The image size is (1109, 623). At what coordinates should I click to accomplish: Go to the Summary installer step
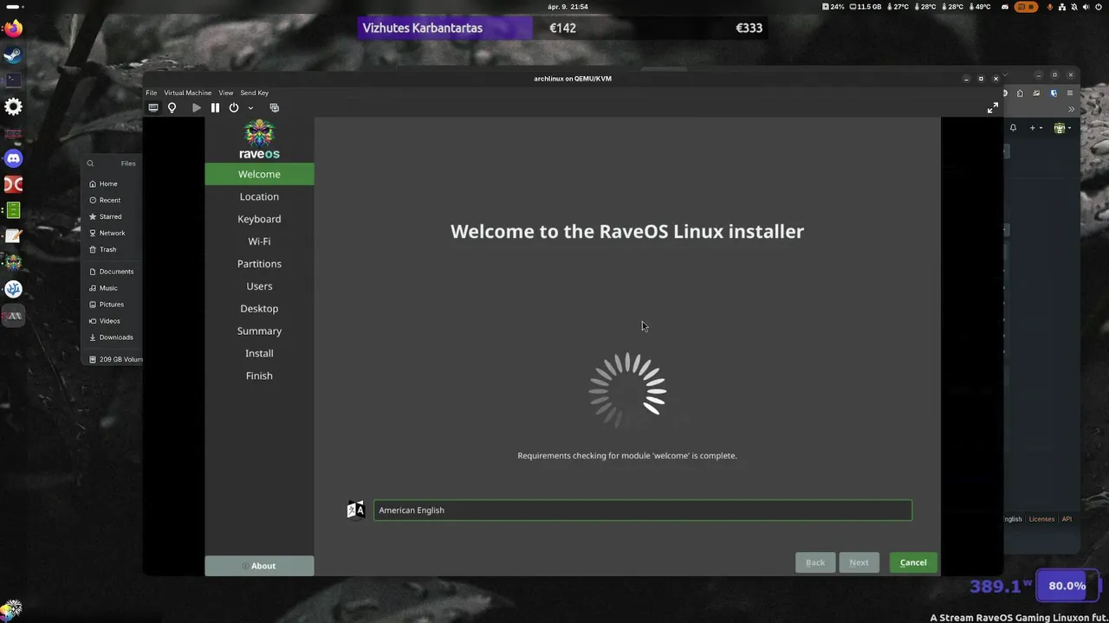pyautogui.click(x=259, y=331)
